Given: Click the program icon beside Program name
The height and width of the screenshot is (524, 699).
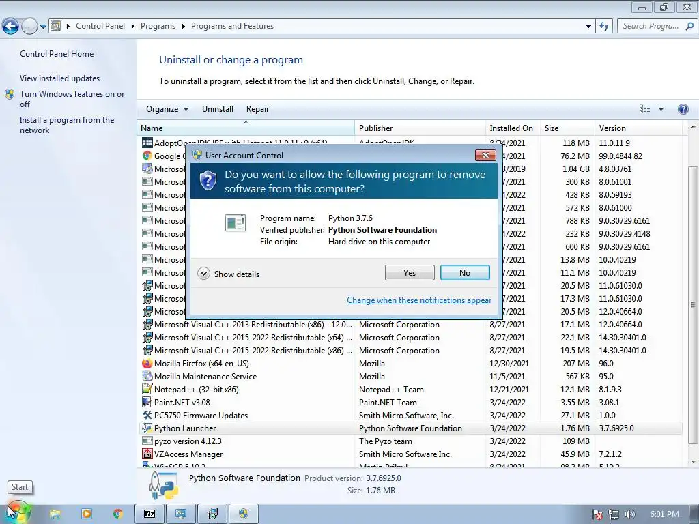Looking at the screenshot, I should 236,222.
